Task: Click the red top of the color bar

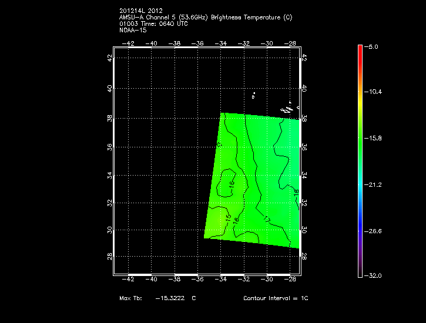Action: tap(360, 49)
